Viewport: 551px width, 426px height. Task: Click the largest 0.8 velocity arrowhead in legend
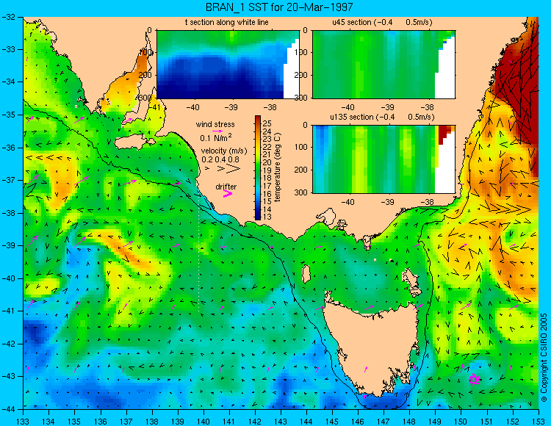point(233,169)
